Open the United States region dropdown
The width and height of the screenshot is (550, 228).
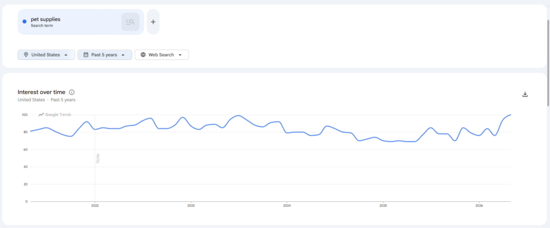(x=46, y=55)
